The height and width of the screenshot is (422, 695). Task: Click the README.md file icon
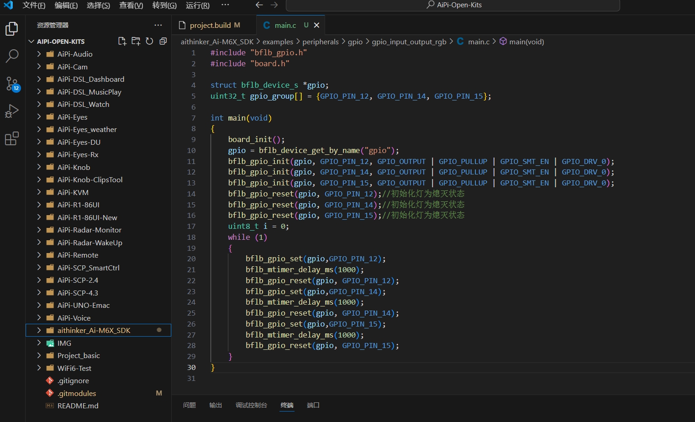tap(50, 406)
